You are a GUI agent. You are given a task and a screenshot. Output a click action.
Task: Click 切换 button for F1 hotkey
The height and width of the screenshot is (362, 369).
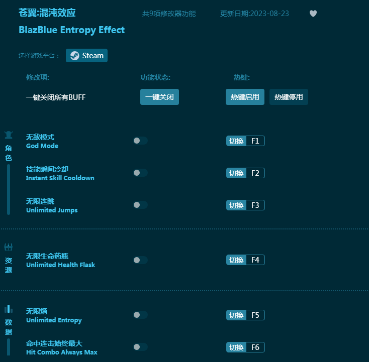(x=236, y=141)
